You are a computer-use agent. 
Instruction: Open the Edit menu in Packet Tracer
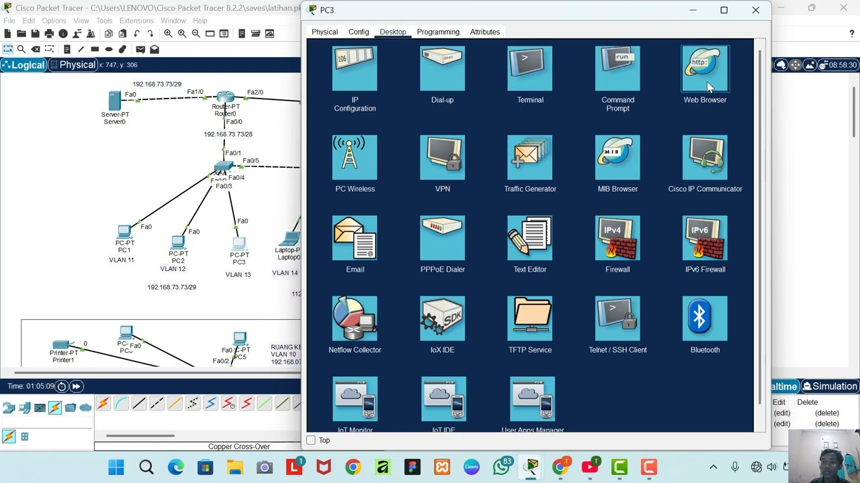coord(28,21)
